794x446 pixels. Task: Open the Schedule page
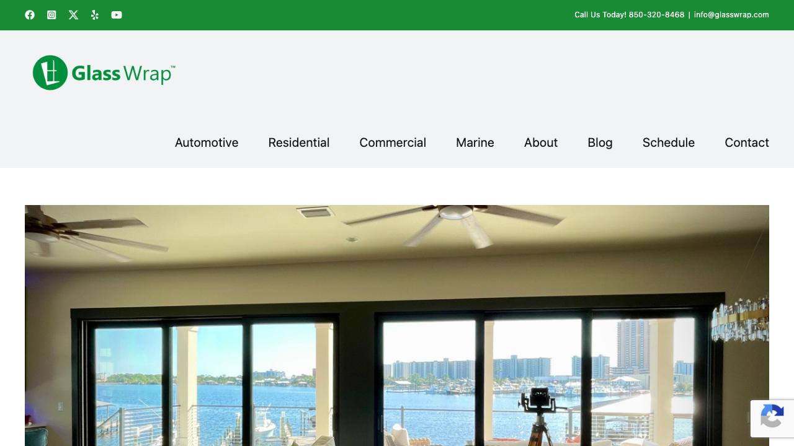(669, 142)
